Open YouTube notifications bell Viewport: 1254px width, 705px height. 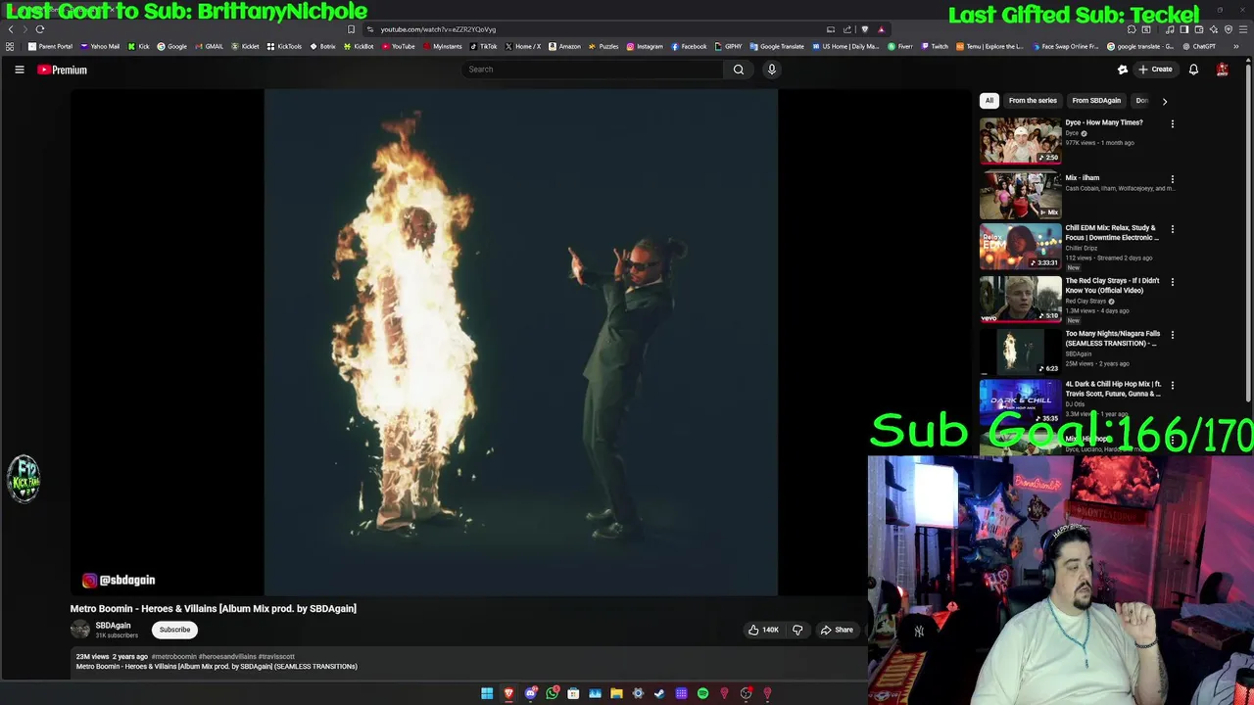1193,70
